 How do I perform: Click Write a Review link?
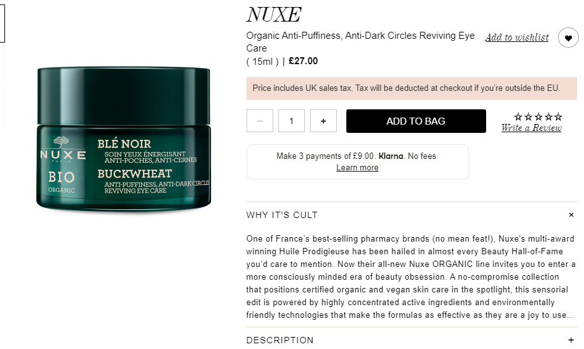531,128
